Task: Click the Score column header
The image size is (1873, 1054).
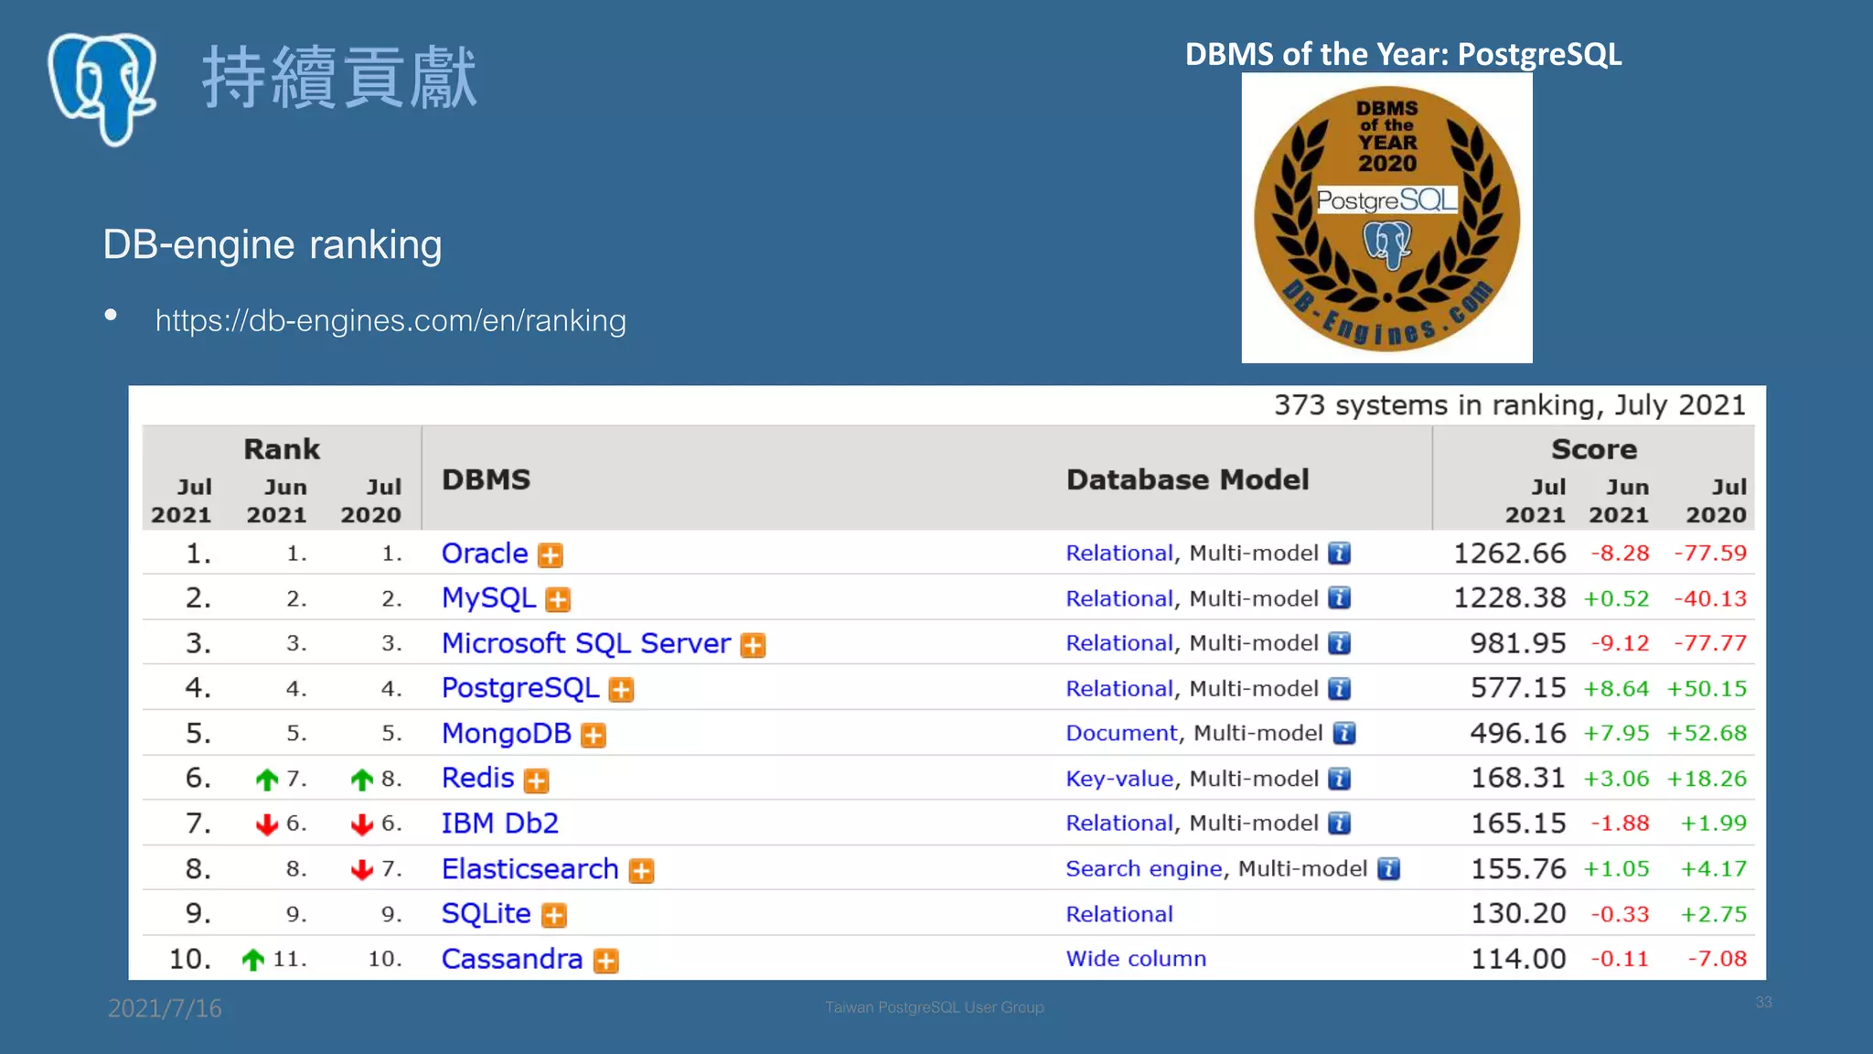Action: coord(1594,449)
